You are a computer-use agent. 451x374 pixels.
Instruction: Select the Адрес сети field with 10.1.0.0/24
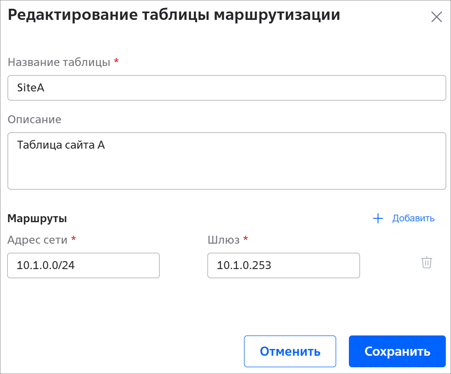(x=83, y=265)
